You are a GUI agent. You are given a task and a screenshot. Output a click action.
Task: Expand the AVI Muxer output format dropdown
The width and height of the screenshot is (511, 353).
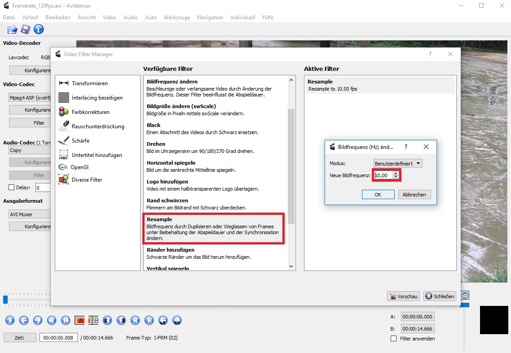30,214
